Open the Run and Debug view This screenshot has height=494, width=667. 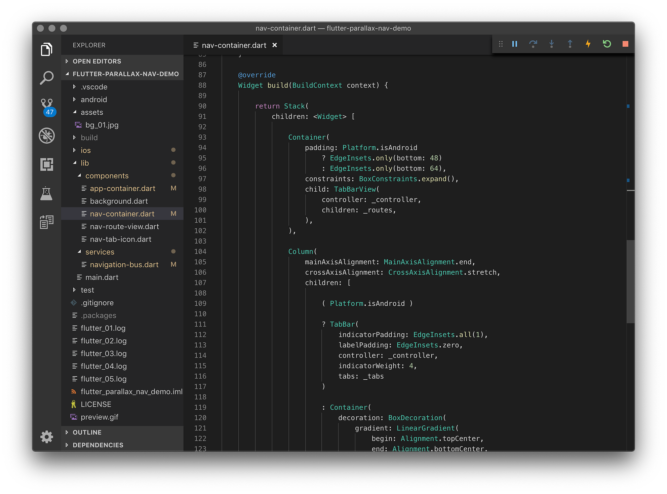click(47, 136)
